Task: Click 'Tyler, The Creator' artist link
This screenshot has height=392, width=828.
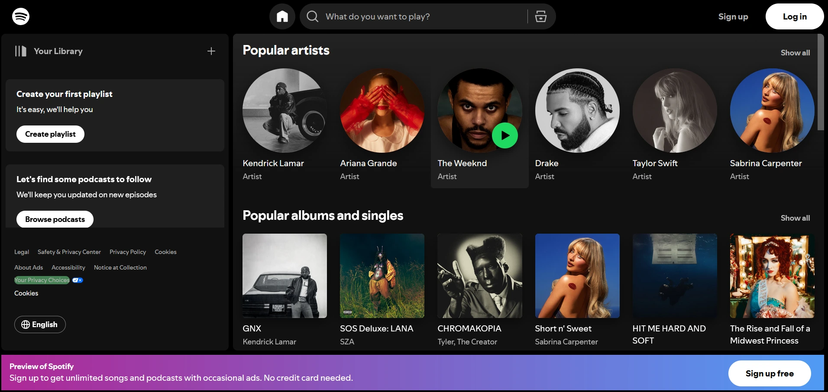Action: (x=467, y=342)
